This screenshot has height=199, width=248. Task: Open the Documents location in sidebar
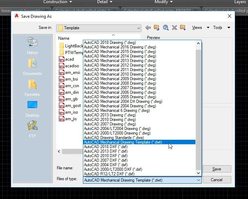pyautogui.click(x=32, y=67)
